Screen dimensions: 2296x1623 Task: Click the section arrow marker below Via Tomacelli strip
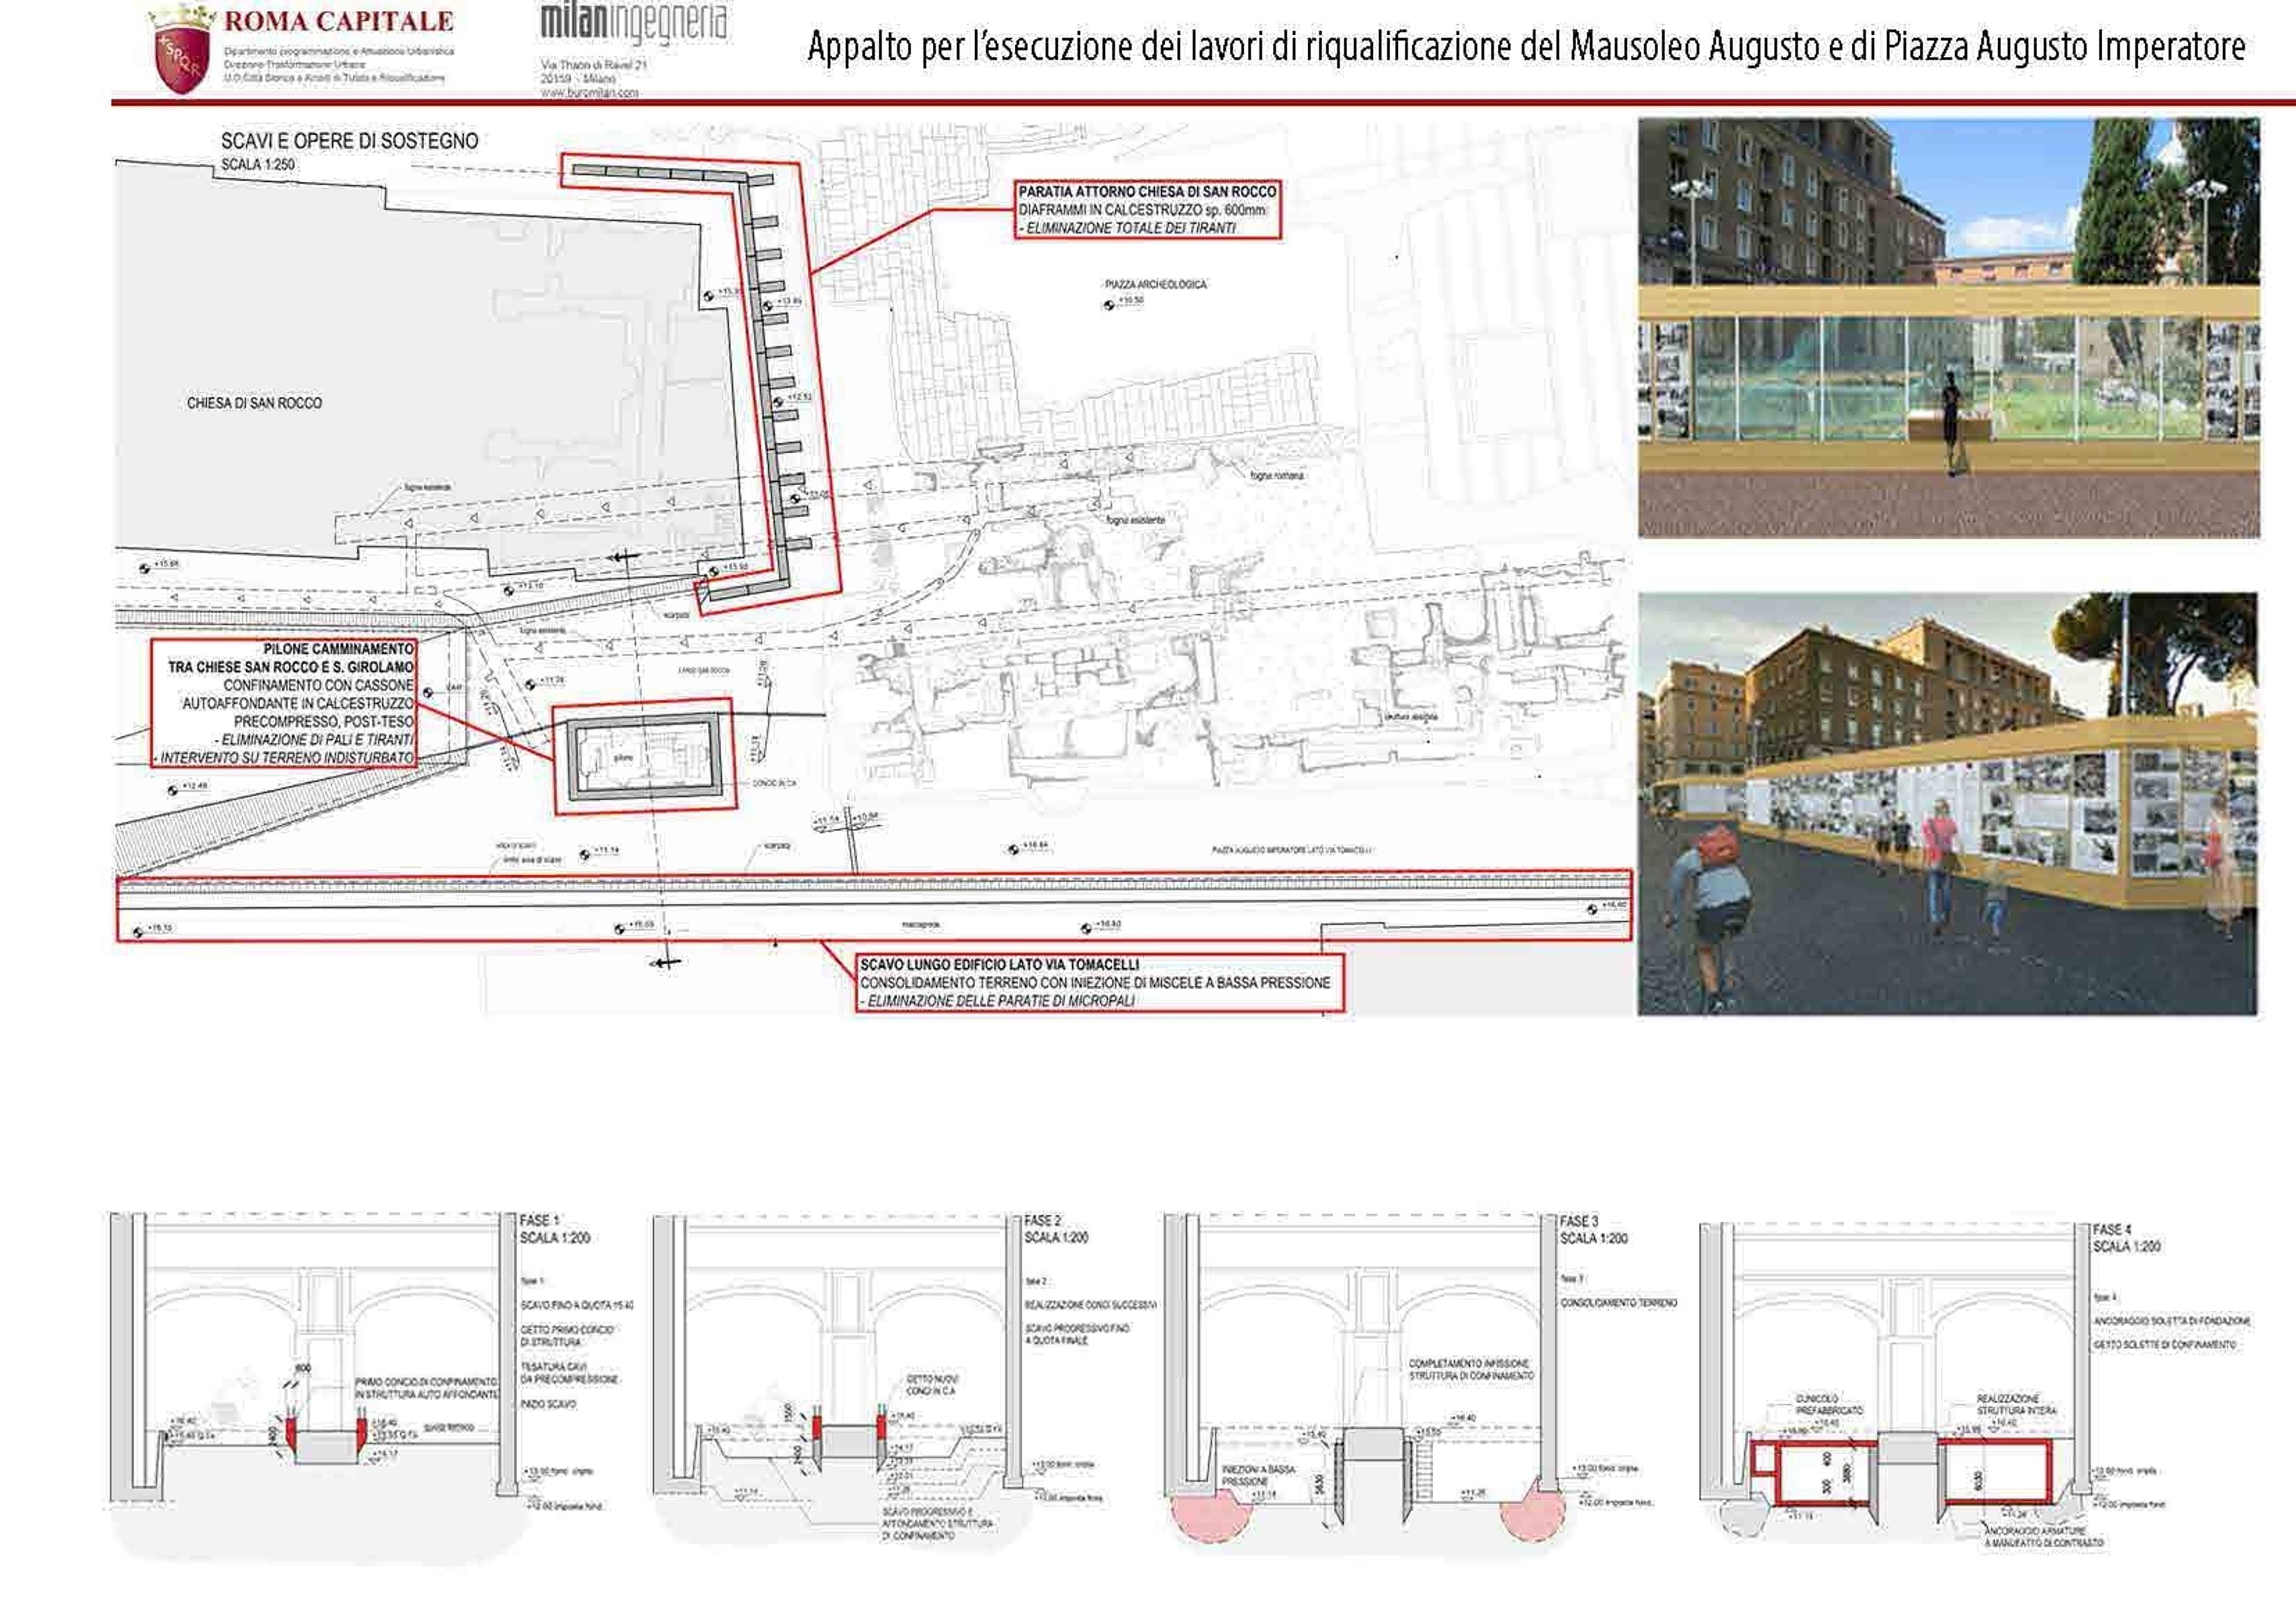point(665,963)
